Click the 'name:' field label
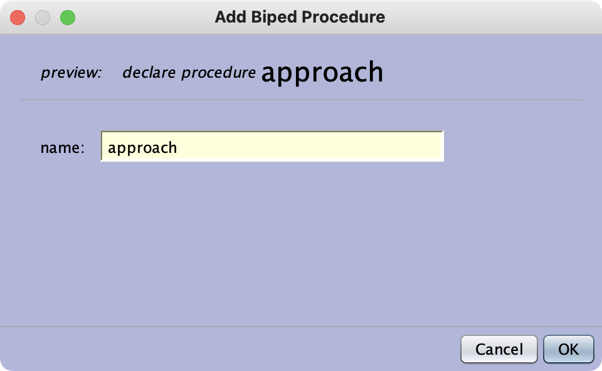Viewport: 602px width, 371px height. (62, 148)
